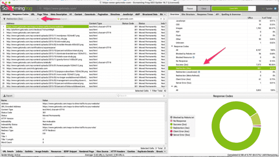Image resolution: width=279 pixels, height=157 pixels.
Task: Show more top tabs via overflow arrow
Action: pos(165,14)
